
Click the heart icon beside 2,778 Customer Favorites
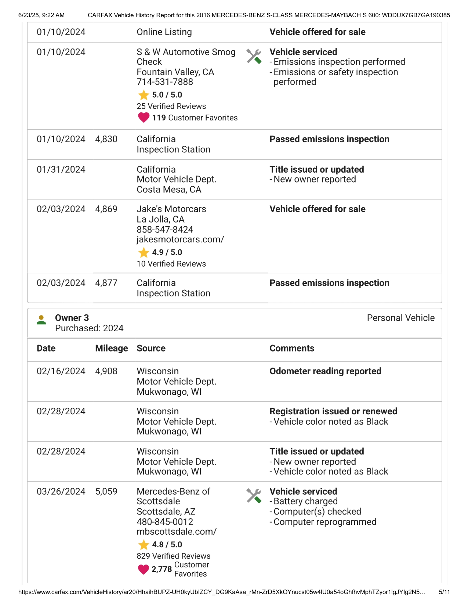click(144, 569)
